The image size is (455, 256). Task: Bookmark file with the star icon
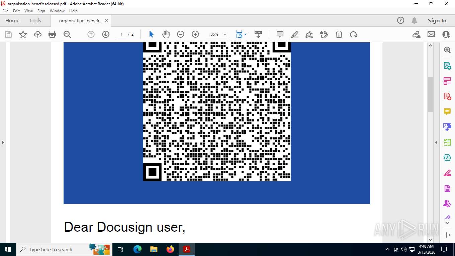click(23, 34)
